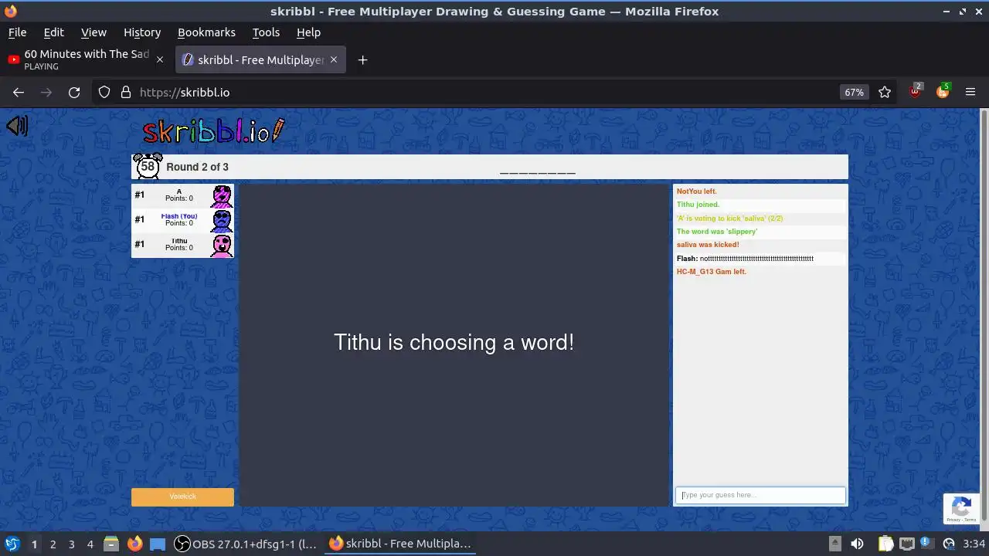Viewport: 989px width, 556px height.
Task: Click Flash (You) blue avatar
Action: click(x=222, y=221)
